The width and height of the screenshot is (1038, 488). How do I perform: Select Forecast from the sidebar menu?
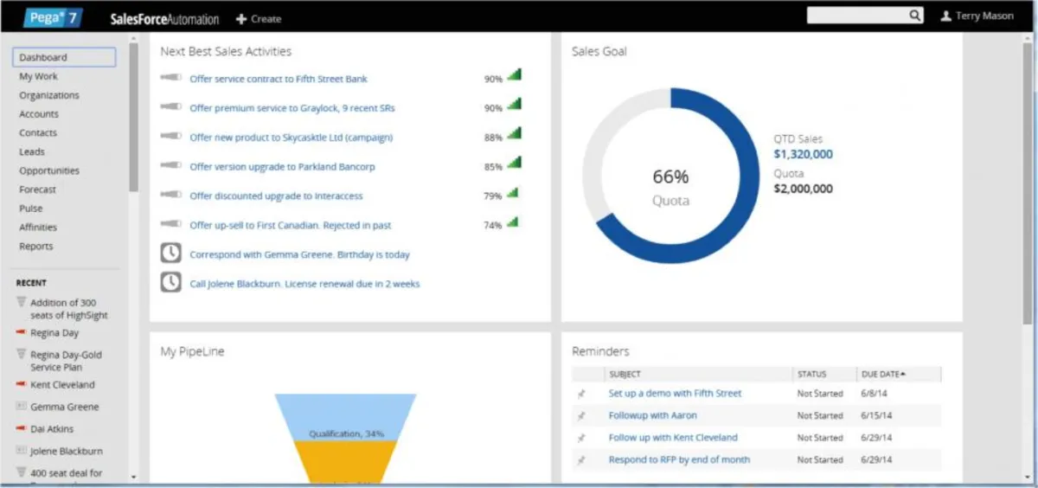click(x=37, y=189)
